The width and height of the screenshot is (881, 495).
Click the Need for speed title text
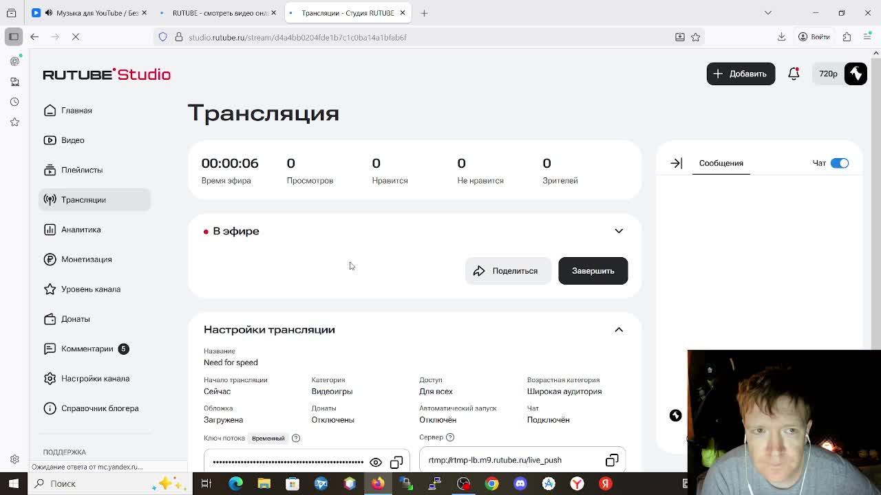pyautogui.click(x=231, y=362)
